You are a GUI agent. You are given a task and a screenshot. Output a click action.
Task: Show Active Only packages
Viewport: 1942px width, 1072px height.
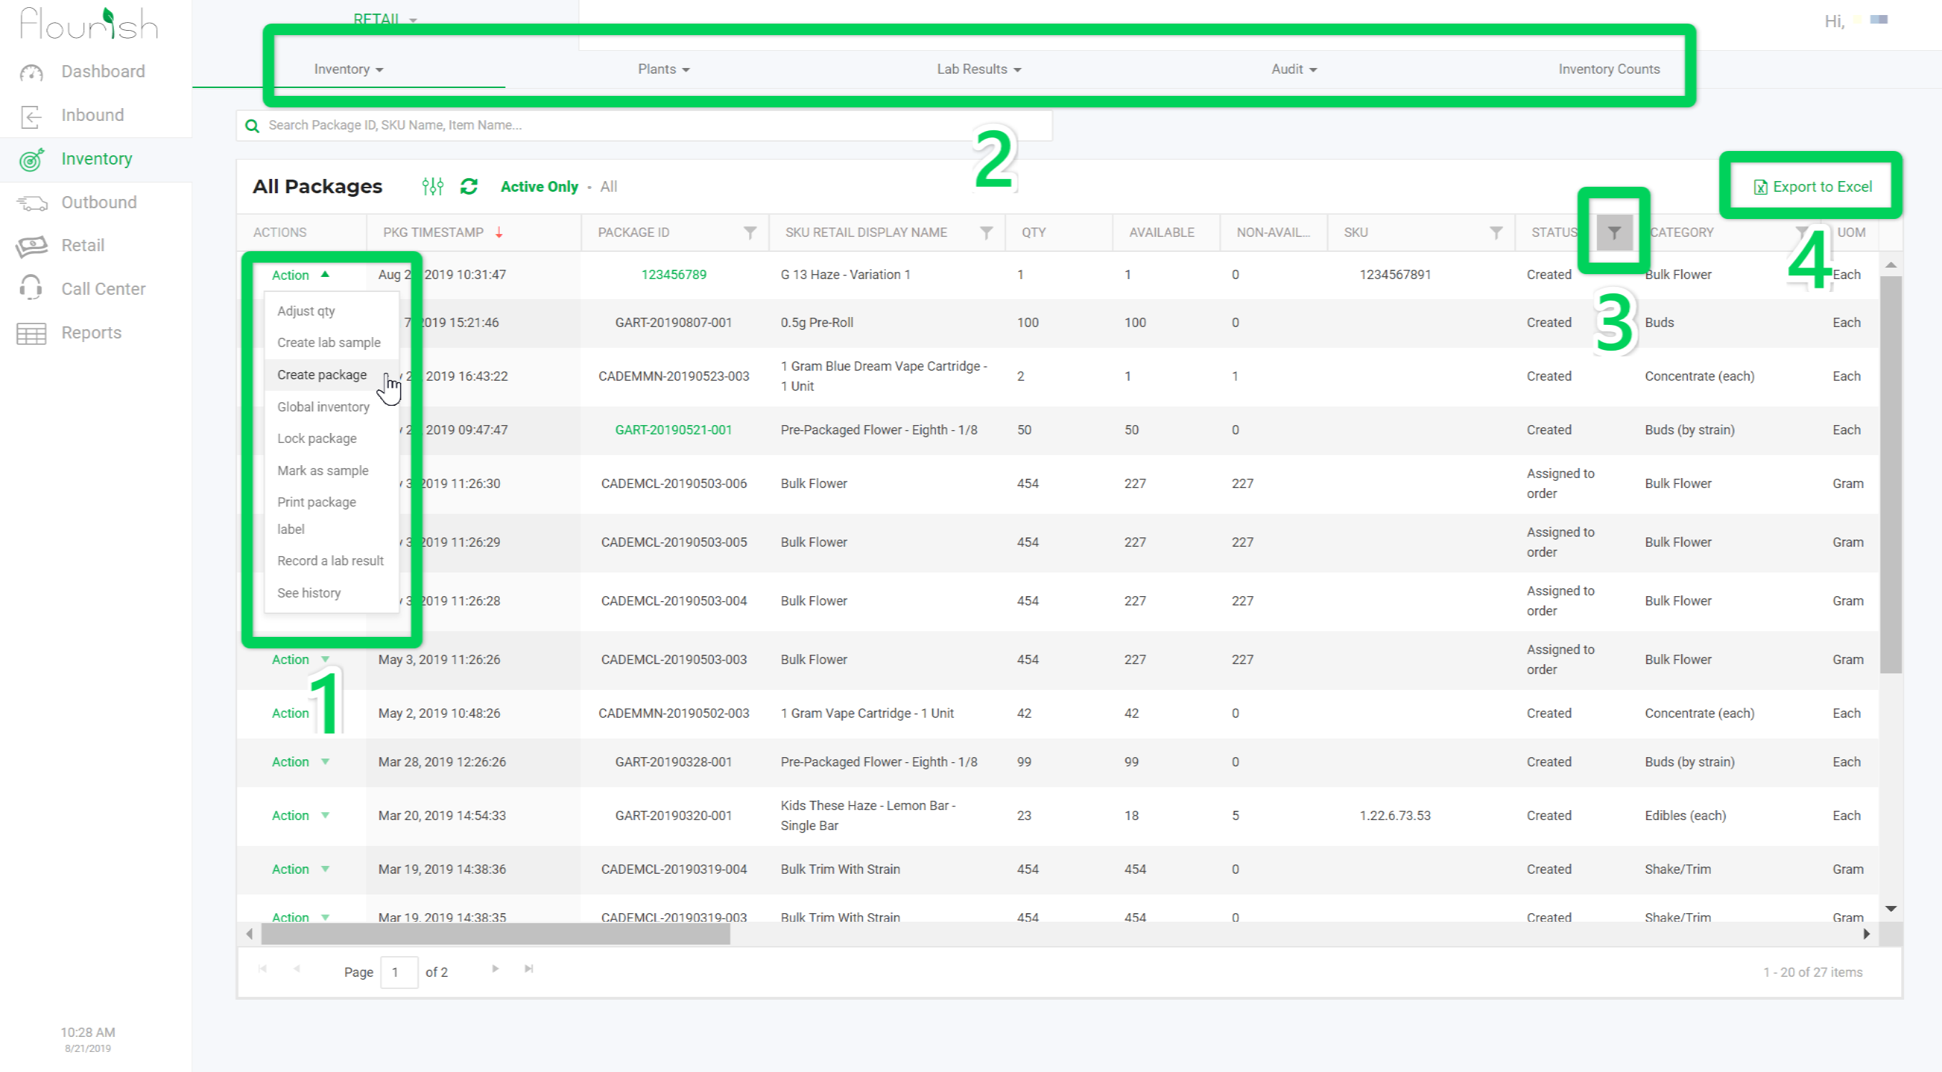coord(538,186)
